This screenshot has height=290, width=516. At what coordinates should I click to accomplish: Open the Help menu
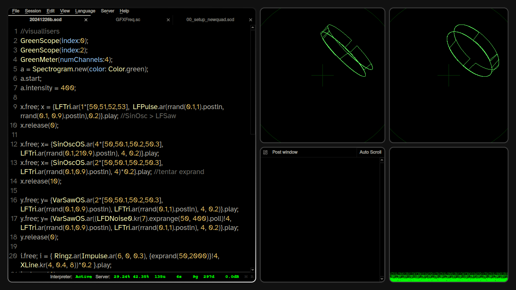pyautogui.click(x=124, y=11)
